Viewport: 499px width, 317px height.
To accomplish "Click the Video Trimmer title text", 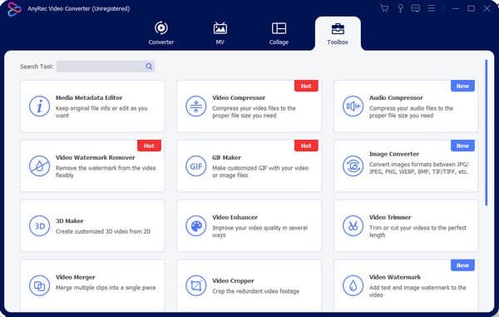I will (390, 217).
